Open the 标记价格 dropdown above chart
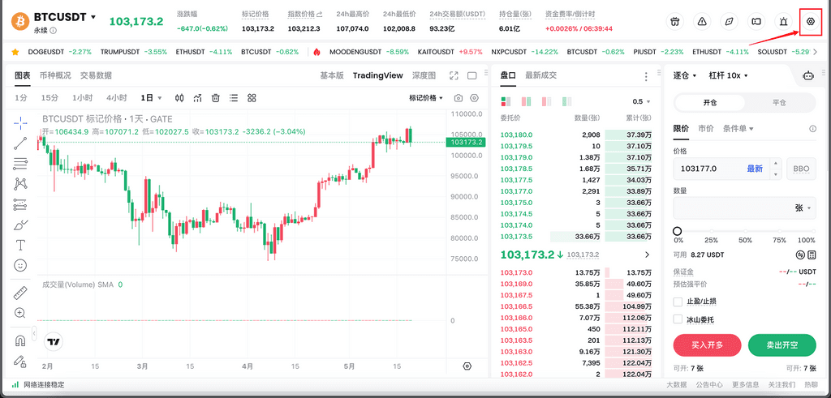 (427, 98)
